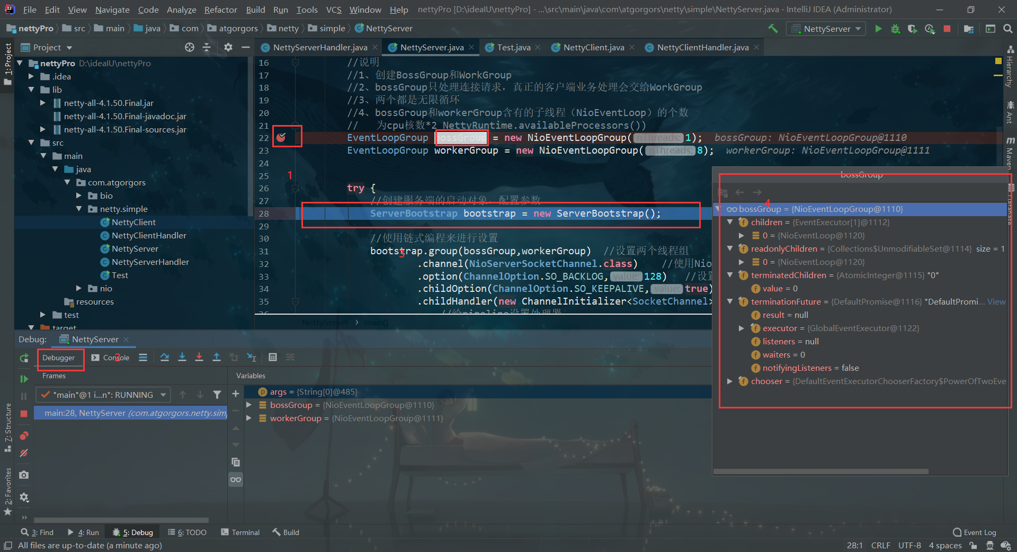The image size is (1017, 552).
Task: Add a new watch with the plus icon
Action: (236, 394)
